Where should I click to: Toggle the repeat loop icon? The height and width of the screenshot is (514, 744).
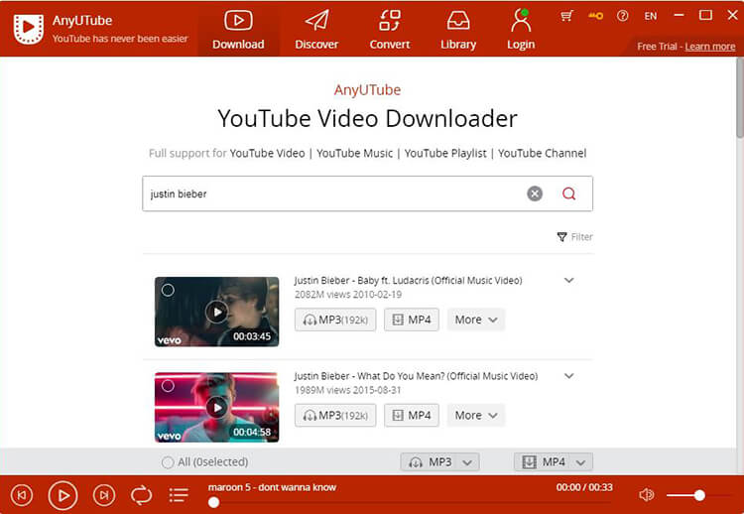tap(142, 495)
